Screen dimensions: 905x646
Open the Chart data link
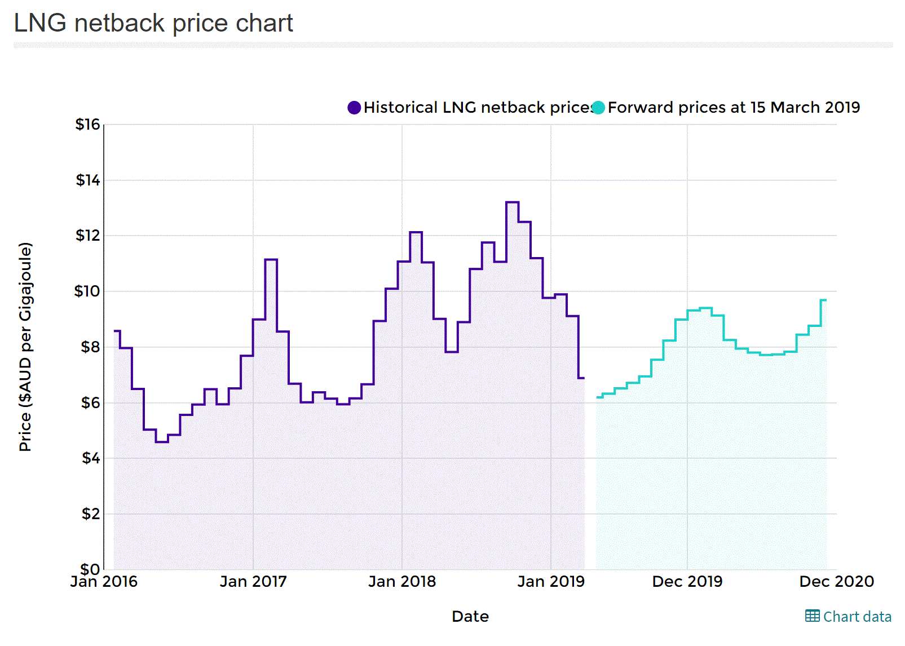click(x=857, y=617)
